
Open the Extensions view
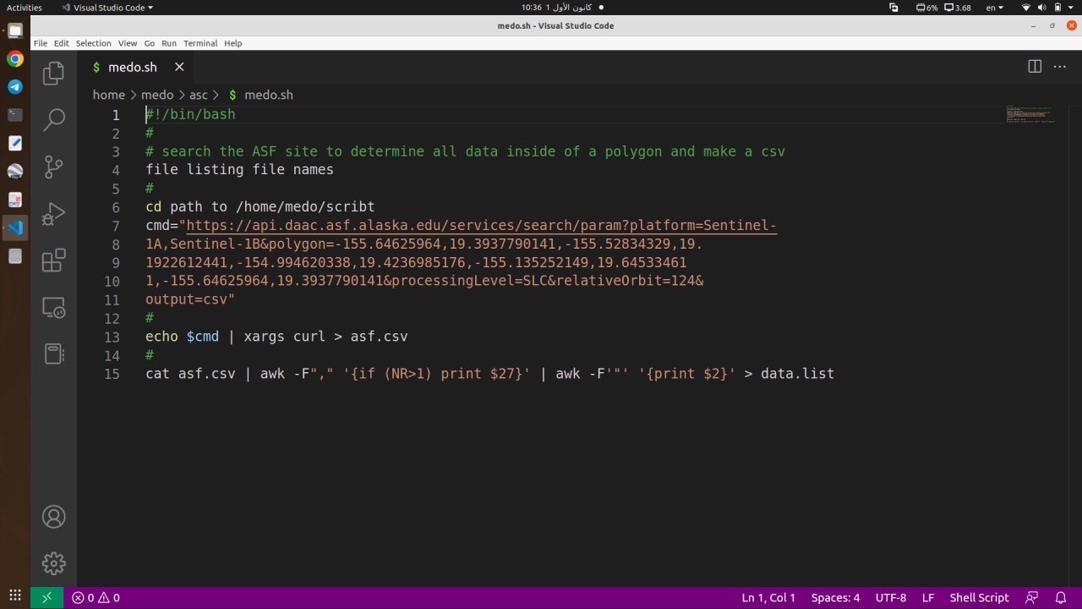pyautogui.click(x=53, y=261)
